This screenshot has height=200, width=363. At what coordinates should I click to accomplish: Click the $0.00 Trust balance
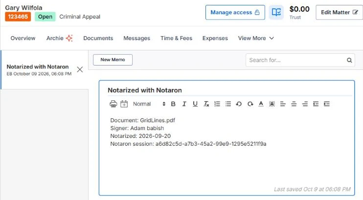tap(299, 12)
